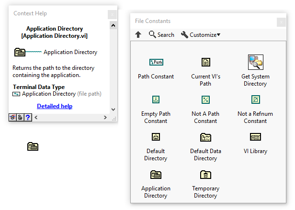Choose the Get System Directory icon
This screenshot has width=295, height=210.
coord(255,62)
